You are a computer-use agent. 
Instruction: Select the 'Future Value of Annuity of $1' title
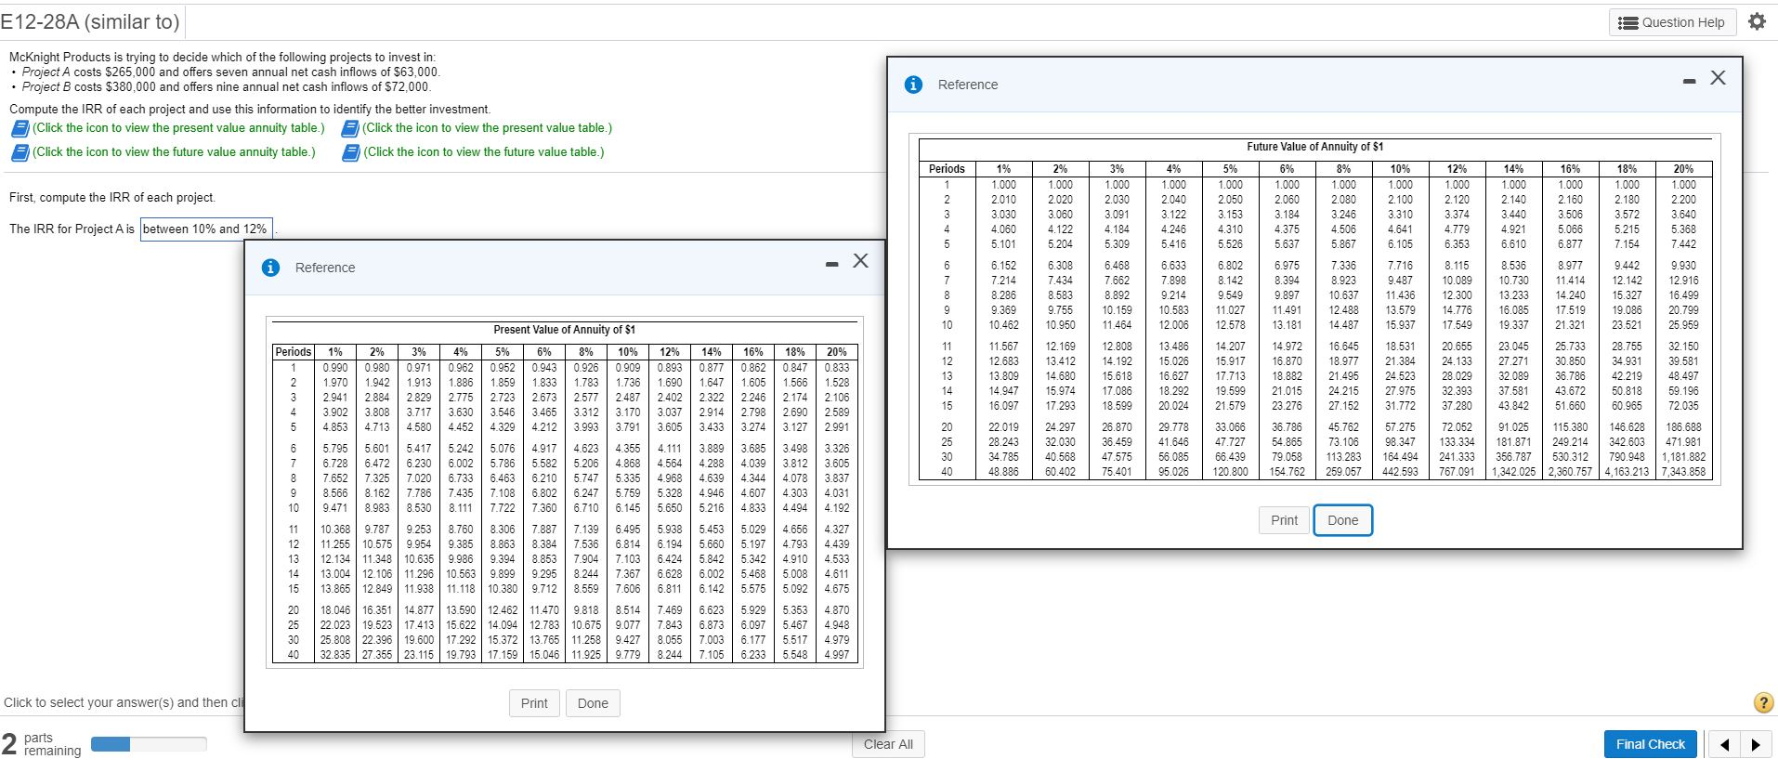point(1314,147)
